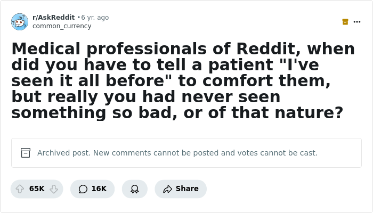The width and height of the screenshot is (373, 213).
Task: Click the AskReddit subreddit avatar
Action: point(20,22)
